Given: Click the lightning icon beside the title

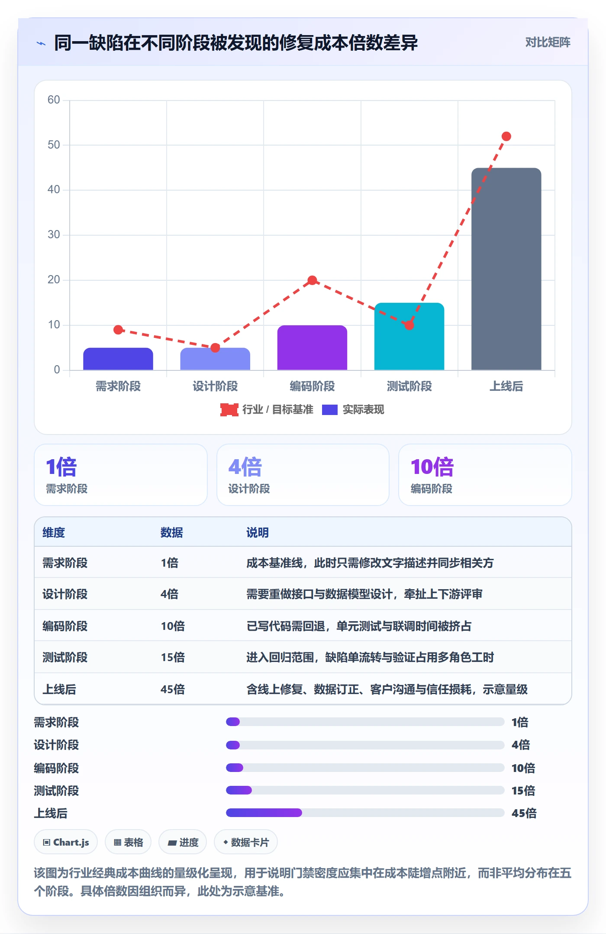Looking at the screenshot, I should 41,43.
